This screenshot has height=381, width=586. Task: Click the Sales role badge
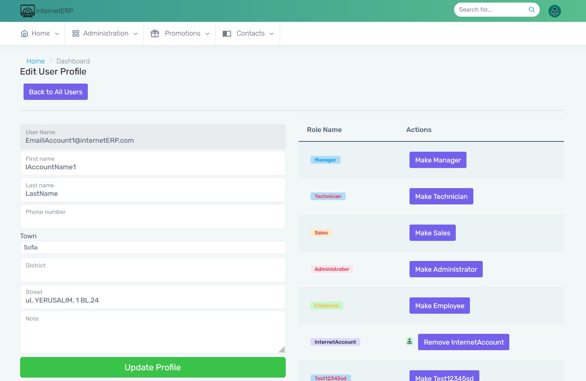[321, 233]
